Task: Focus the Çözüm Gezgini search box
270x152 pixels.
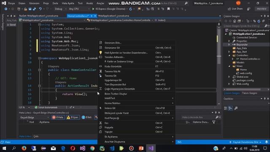Action: tap(244, 26)
